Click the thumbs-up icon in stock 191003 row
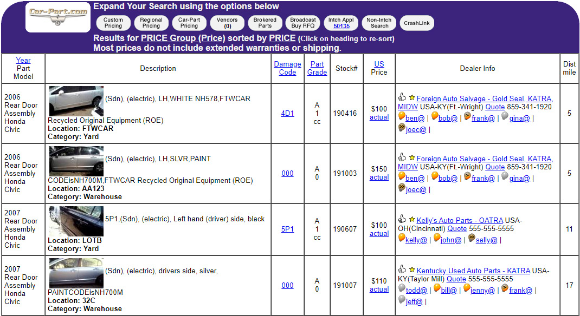Screen dimensions: 580x316 (x=402, y=157)
